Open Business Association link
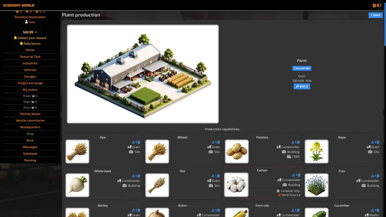 [30, 17]
